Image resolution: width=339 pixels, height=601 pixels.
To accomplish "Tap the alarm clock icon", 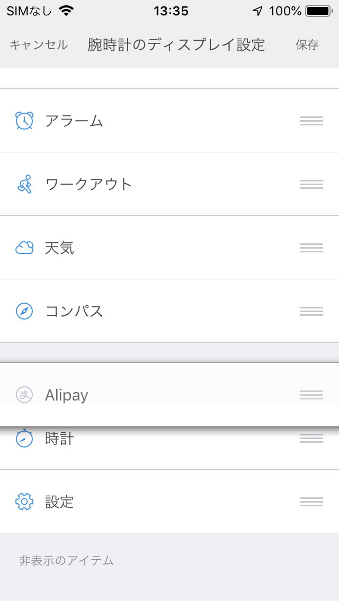I will pyautogui.click(x=24, y=121).
